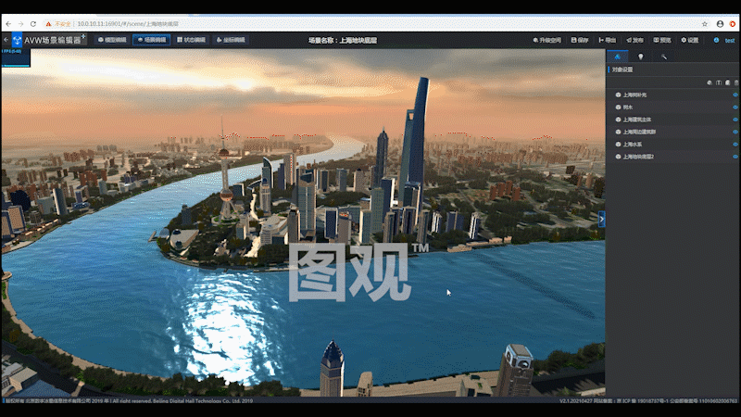Click the search icon in the object list toolbar
The height and width of the screenshot is (417, 741).
(x=710, y=82)
